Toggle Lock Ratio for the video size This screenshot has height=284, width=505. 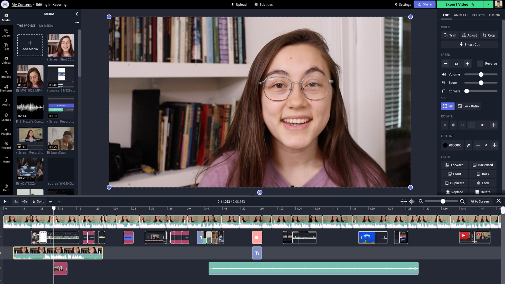click(468, 106)
